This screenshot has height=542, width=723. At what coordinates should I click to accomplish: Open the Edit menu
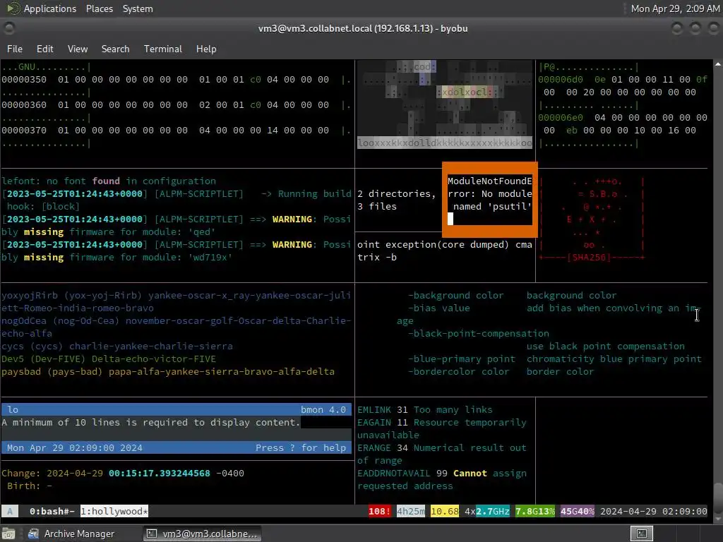(44, 49)
